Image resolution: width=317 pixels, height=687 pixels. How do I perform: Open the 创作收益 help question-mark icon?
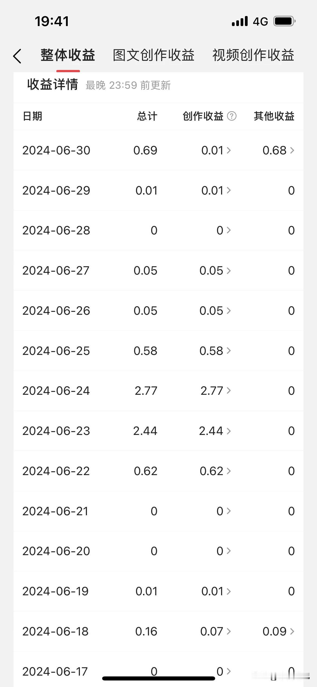232,116
